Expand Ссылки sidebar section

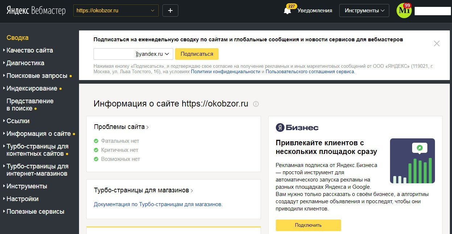pyautogui.click(x=18, y=121)
